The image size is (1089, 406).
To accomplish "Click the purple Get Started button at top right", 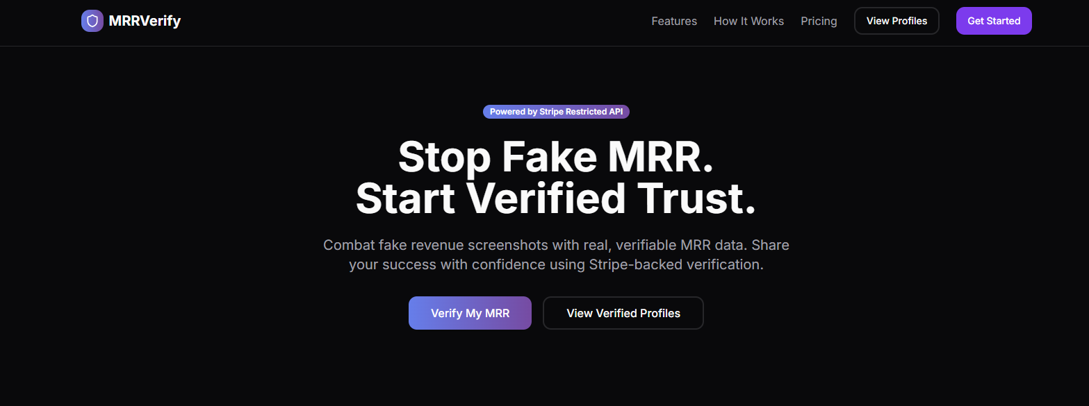I will (994, 21).
